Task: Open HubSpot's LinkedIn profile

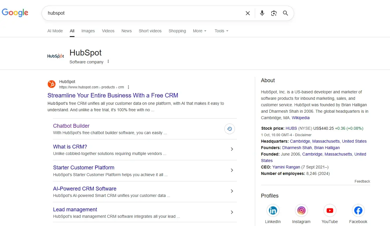Action: 273,210
